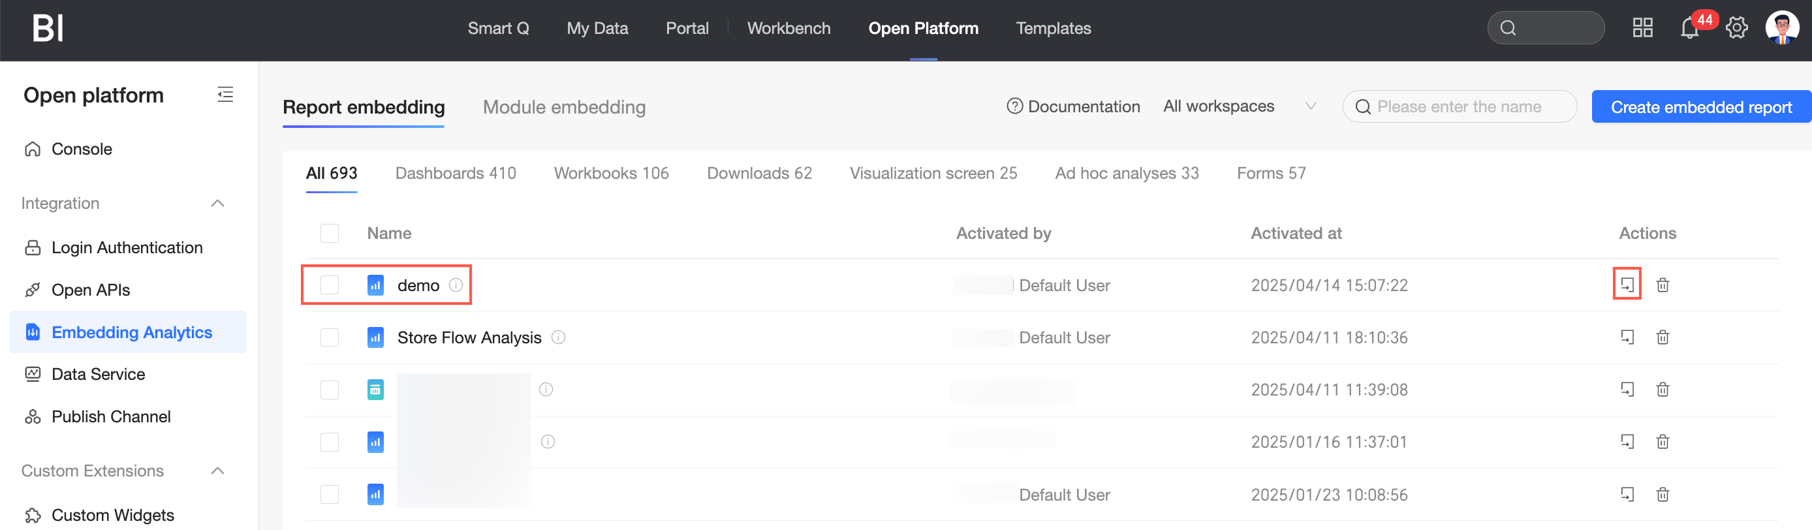Screen dimensions: 1812x530
Task: Focus the report name search field
Action: [x=1466, y=107]
